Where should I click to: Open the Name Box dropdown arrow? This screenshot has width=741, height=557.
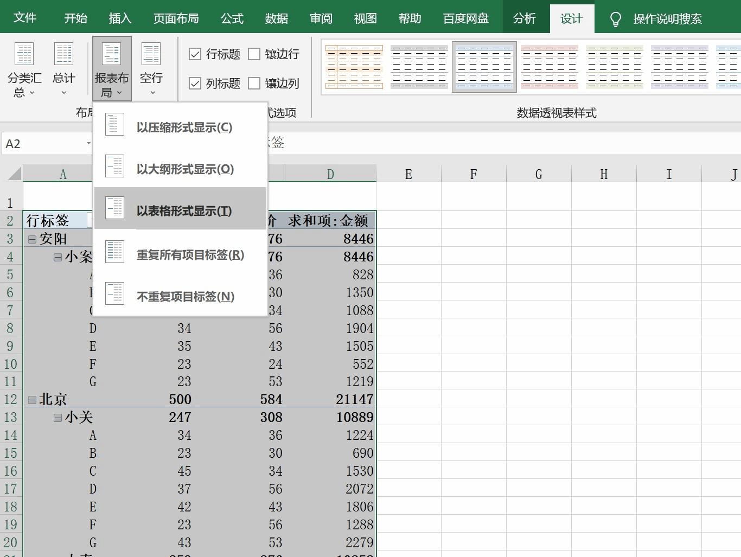click(x=88, y=143)
